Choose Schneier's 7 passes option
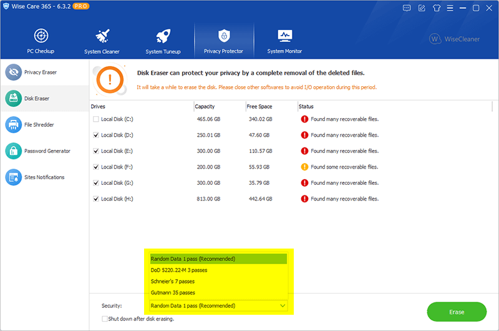The image size is (499, 331). click(218, 282)
